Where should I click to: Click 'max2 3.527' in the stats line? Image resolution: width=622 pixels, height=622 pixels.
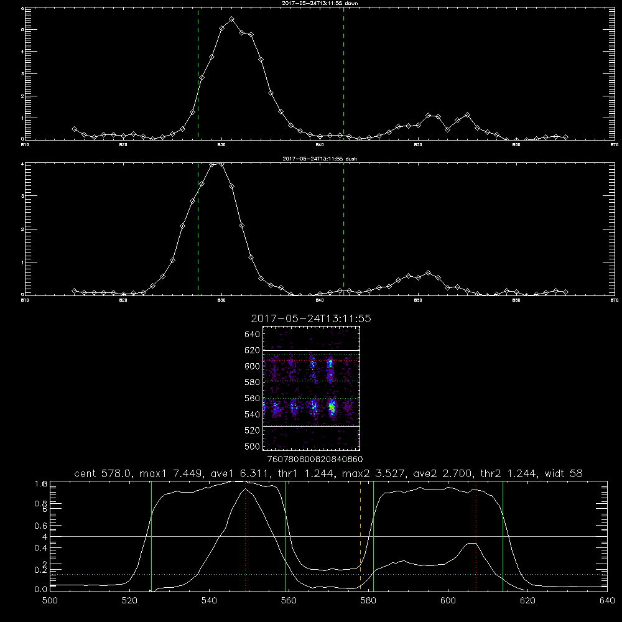coord(373,473)
